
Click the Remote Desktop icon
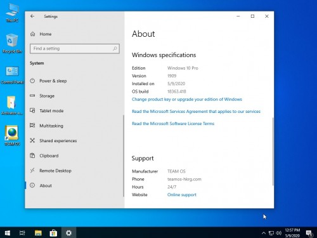[x=32, y=170]
